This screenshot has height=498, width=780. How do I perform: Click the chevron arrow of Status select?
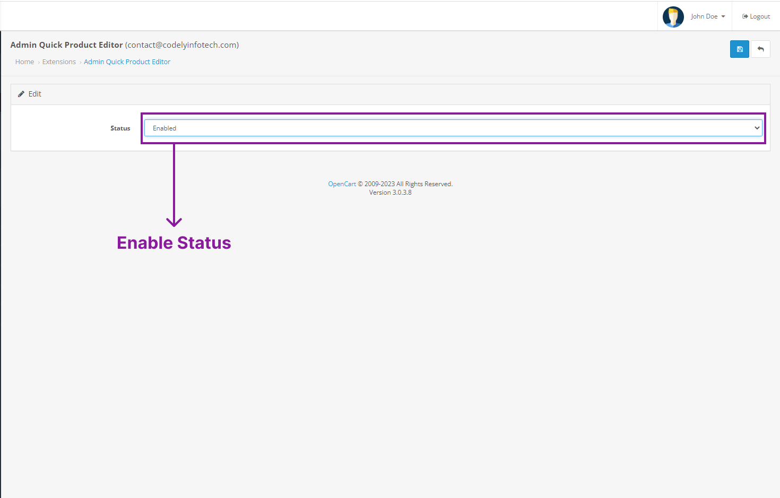757,128
